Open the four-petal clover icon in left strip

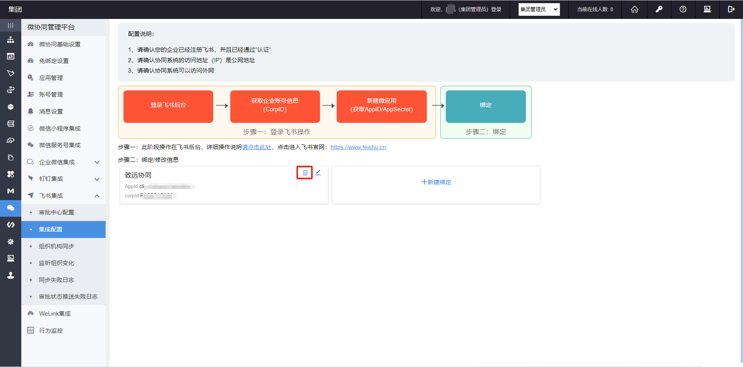point(10,174)
